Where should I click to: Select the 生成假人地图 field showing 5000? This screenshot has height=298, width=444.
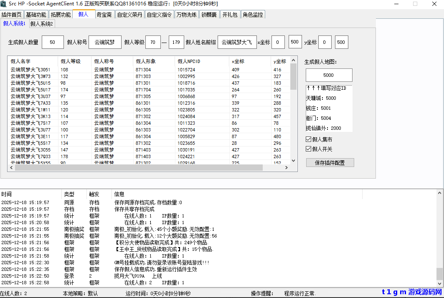pyautogui.click(x=328, y=75)
